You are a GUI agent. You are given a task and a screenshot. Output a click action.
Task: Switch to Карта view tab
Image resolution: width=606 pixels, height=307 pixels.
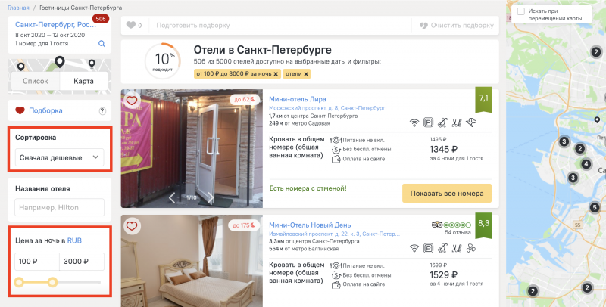pos(83,81)
